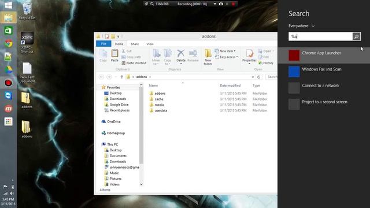Sort by the Date modified column header
This screenshot has height=208, width=370.
[x=230, y=86]
